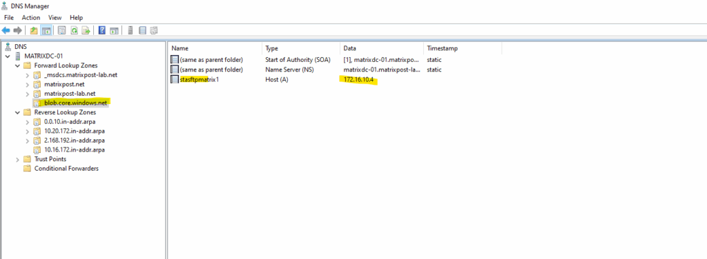Collapse the MATRIXDC-01 server node
This screenshot has width=707, height=259.
[x=8, y=56]
